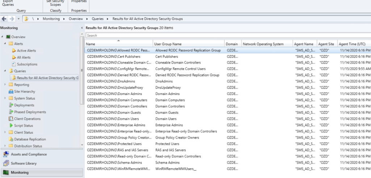Click the 11/15/2020 9:55 AM time cell
371x178 pixels.
coord(355,69)
